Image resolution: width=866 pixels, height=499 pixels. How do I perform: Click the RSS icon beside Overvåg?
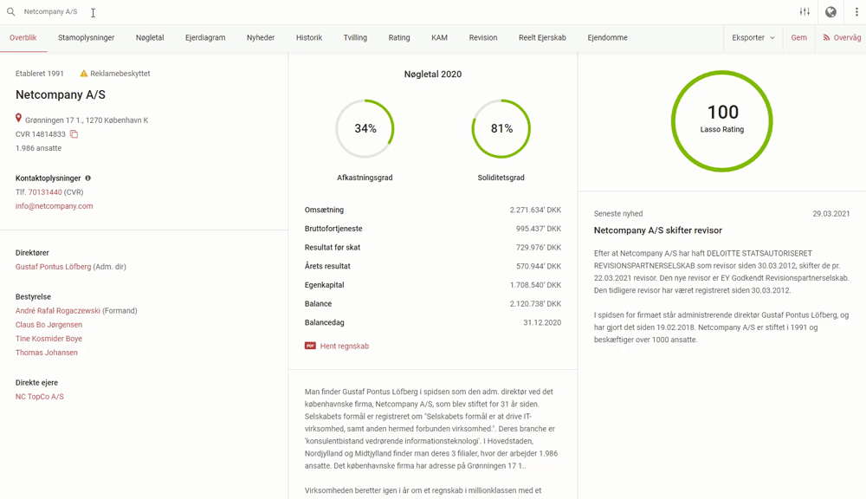pyautogui.click(x=826, y=37)
